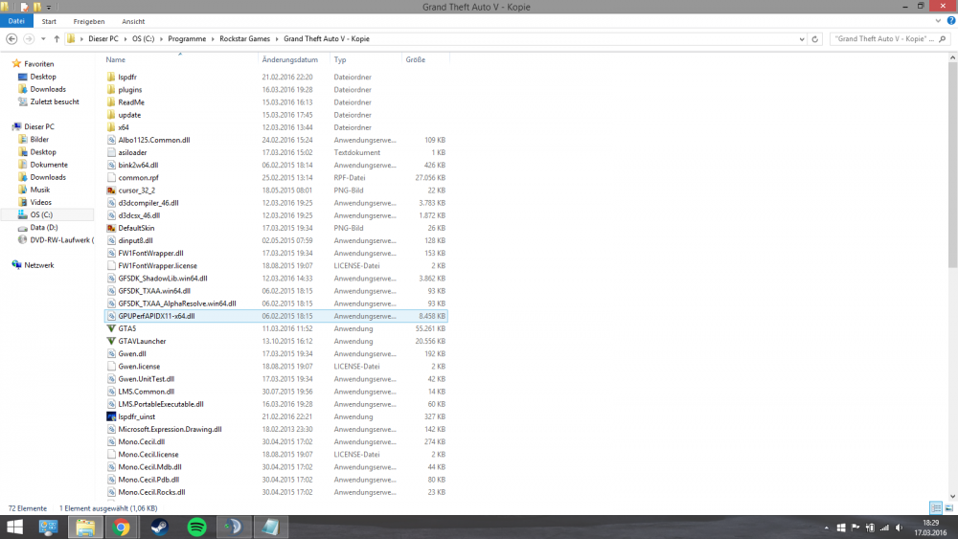Open Google Chrome from the taskbar
The width and height of the screenshot is (958, 539).
[x=122, y=527]
